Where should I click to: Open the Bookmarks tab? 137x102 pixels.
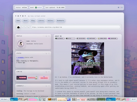(61, 21)
